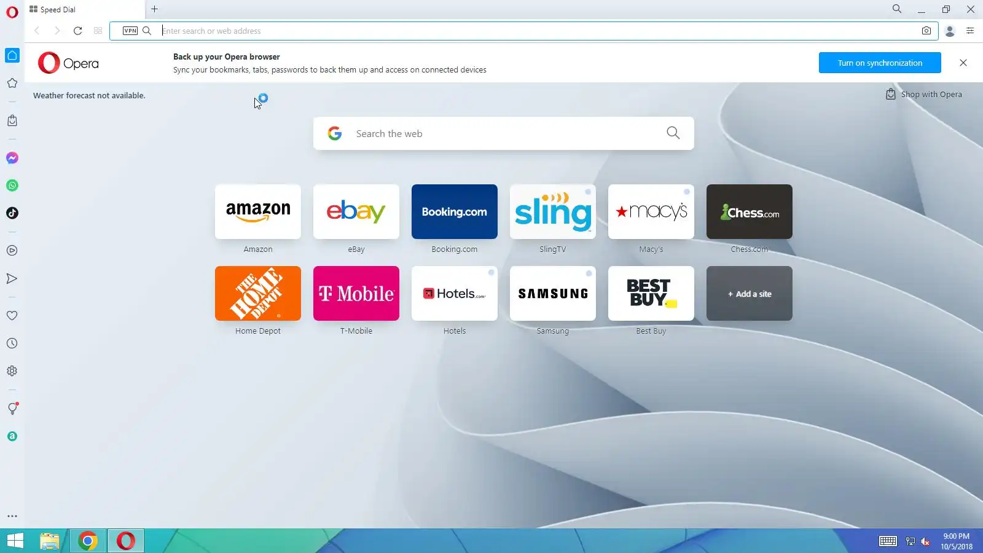Open WhatsApp in the sidebar
The width and height of the screenshot is (983, 553).
[x=12, y=186]
